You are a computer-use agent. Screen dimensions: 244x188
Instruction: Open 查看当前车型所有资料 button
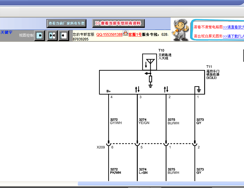pos(118,23)
